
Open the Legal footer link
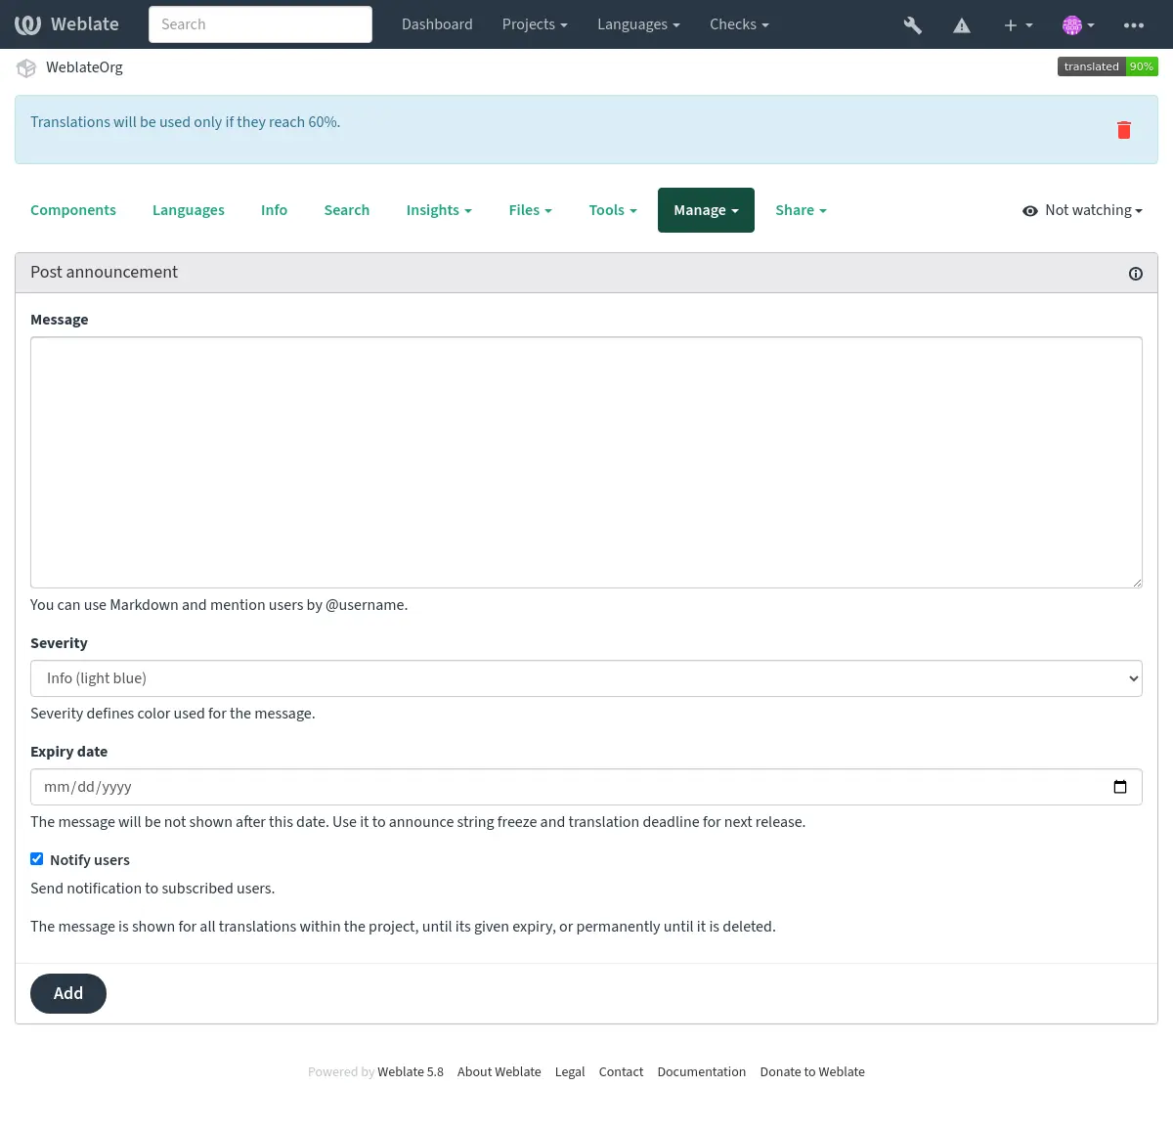tap(570, 1072)
